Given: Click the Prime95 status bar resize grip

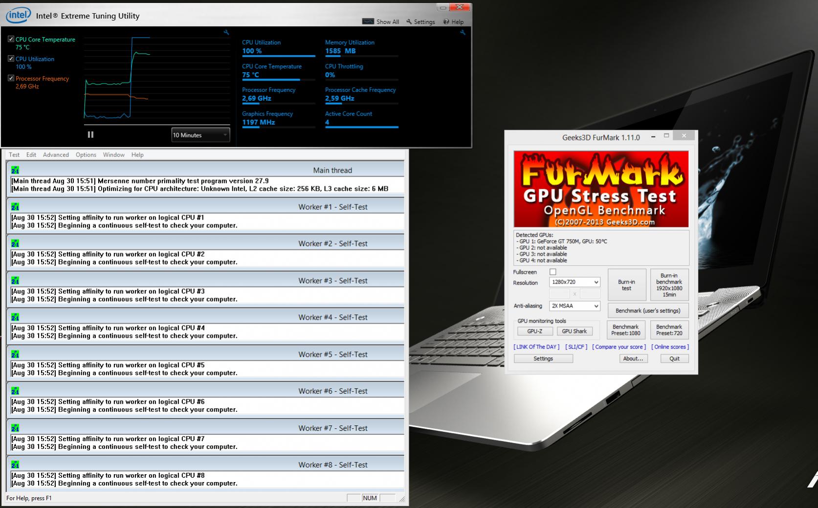Looking at the screenshot, I should (401, 499).
